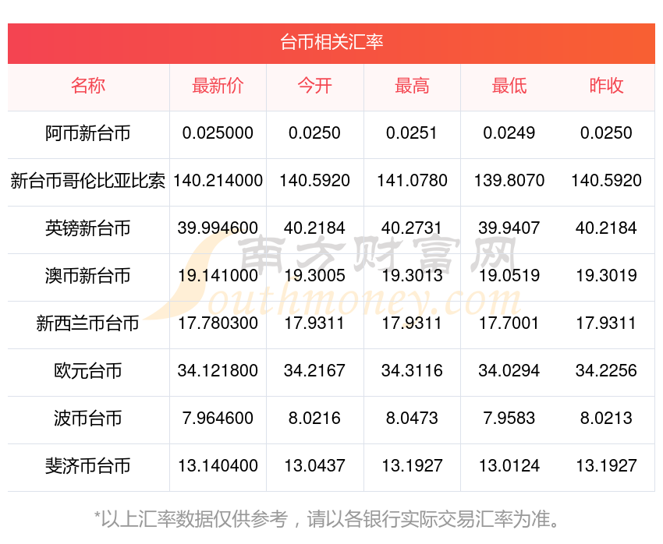Select the 英镑新台币 row name

tap(88, 228)
